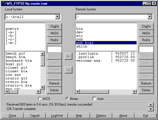Image resolution: width=158 pixels, height=120 pixels.
Task: Open the local directory dropdown c:\html2
Action: [x=58, y=17]
